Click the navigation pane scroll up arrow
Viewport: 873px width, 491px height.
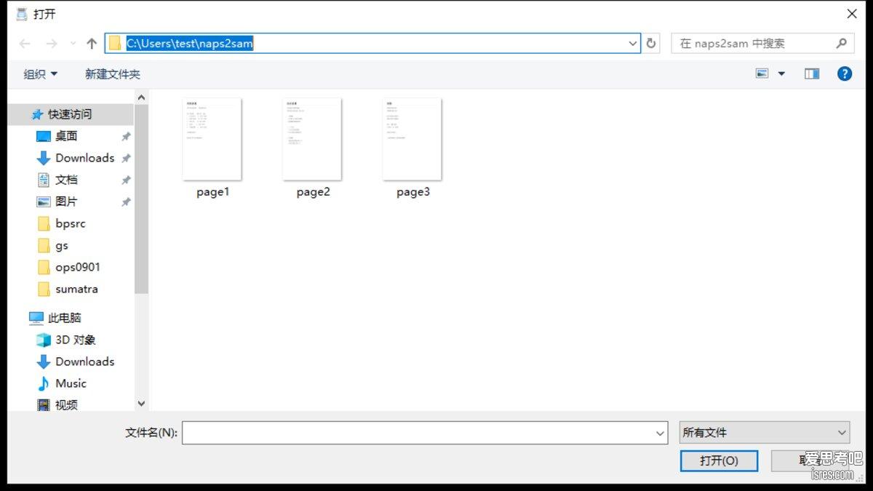[x=141, y=97]
